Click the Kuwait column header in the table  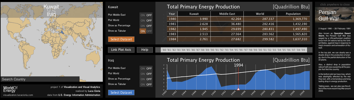[x=194, y=14]
